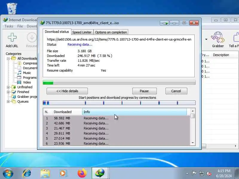Image resolution: width=239 pixels, height=179 pixels.
Task: Expand the Queues tree node
Action: (8, 101)
